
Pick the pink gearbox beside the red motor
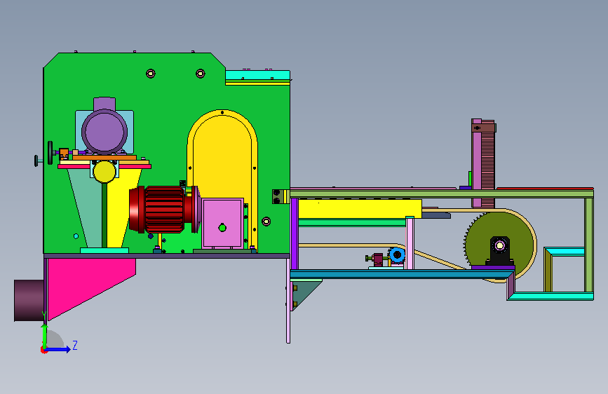222,224
